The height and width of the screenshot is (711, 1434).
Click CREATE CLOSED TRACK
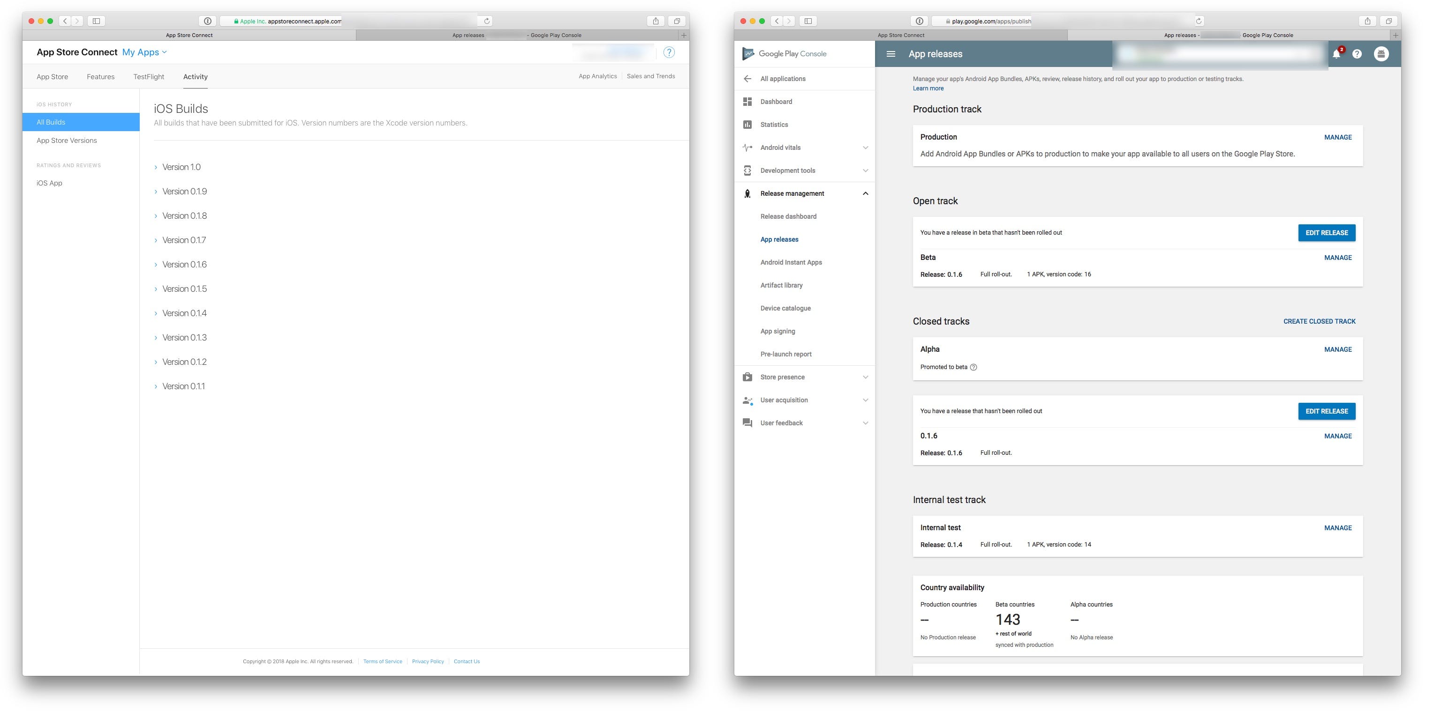point(1319,321)
